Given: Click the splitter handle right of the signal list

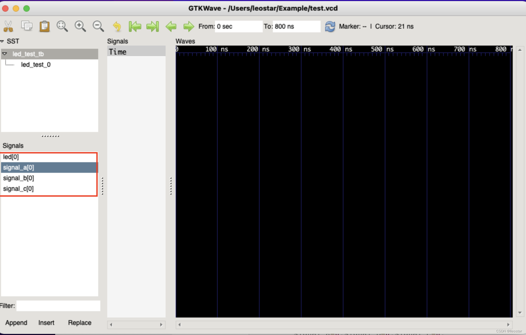Looking at the screenshot, I should [102, 186].
